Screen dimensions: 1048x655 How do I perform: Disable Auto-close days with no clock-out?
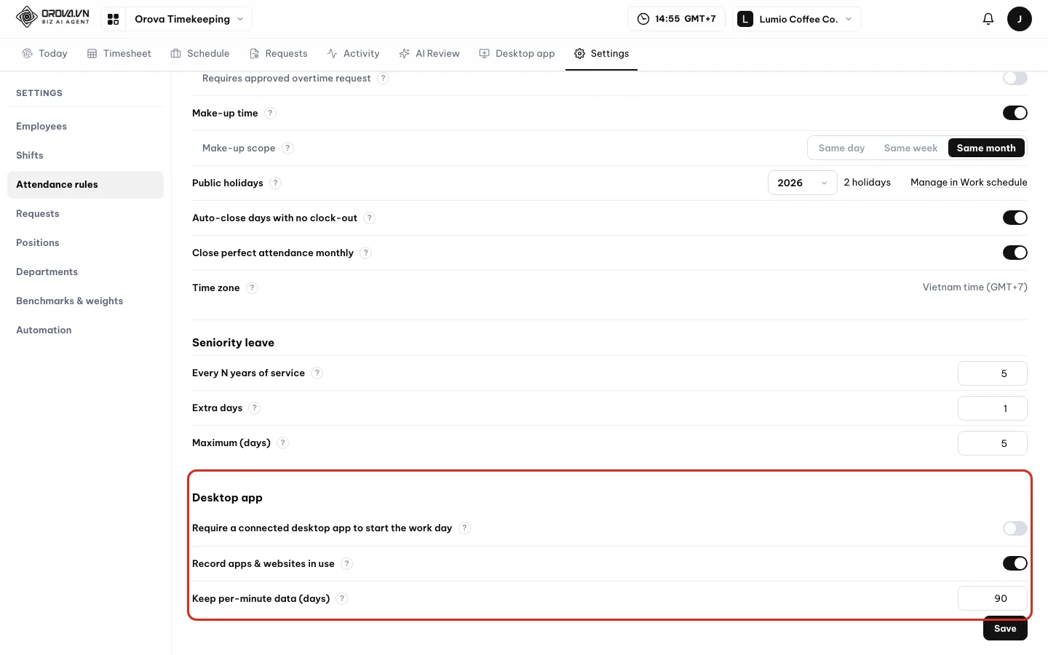(x=1015, y=218)
